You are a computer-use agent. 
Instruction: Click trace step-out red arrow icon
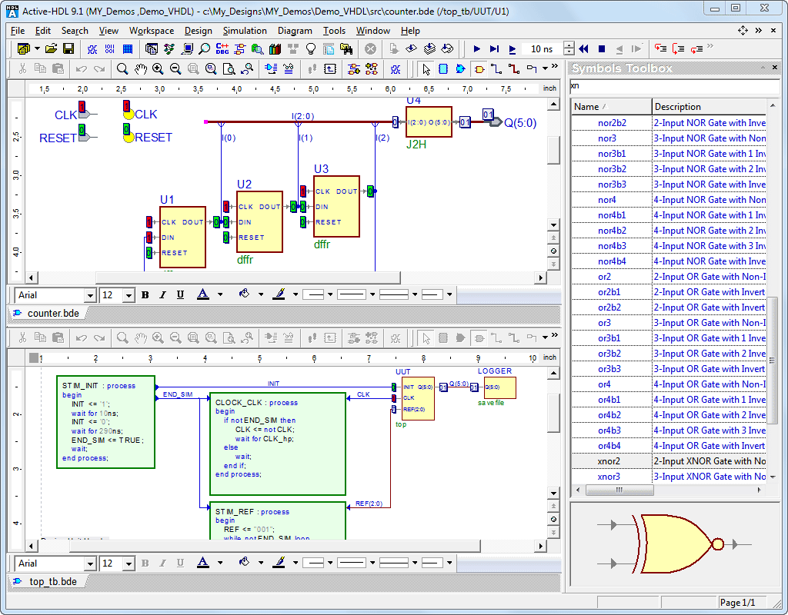(696, 48)
